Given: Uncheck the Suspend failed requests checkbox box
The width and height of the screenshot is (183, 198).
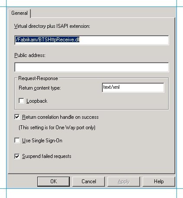Looking at the screenshot, I should pos(17,156).
